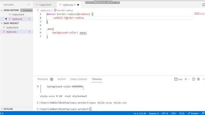Click the Prettier status bar item
The image size is (205, 115).
point(193,113)
